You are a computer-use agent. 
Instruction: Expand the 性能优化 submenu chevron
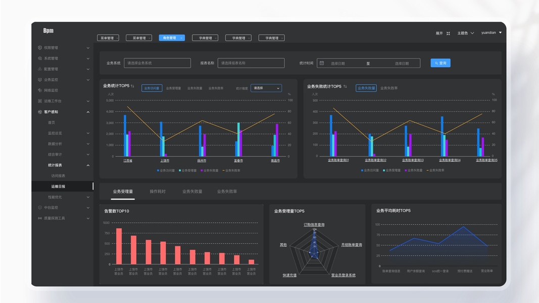click(88, 197)
